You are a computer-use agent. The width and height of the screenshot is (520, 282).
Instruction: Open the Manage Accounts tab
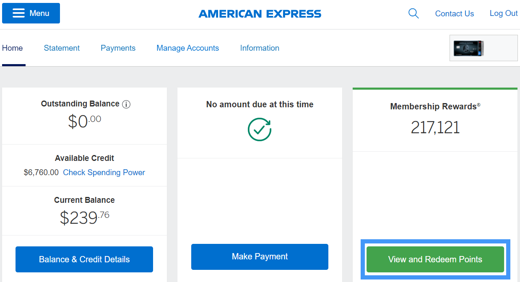[x=187, y=48]
